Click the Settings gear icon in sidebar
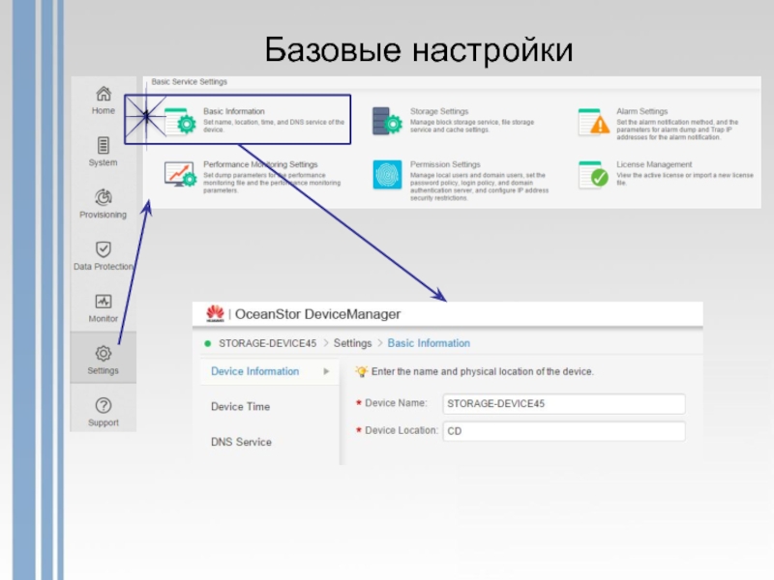The width and height of the screenshot is (774, 580). (x=104, y=353)
